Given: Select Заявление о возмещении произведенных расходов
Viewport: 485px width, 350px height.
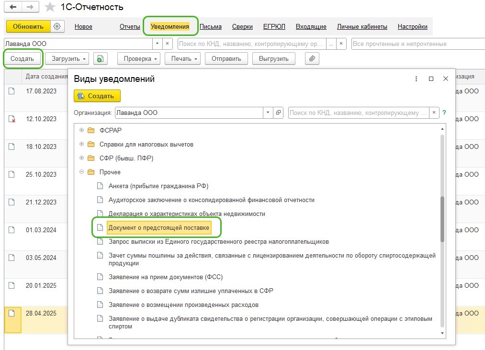Looking at the screenshot, I should (x=183, y=305).
